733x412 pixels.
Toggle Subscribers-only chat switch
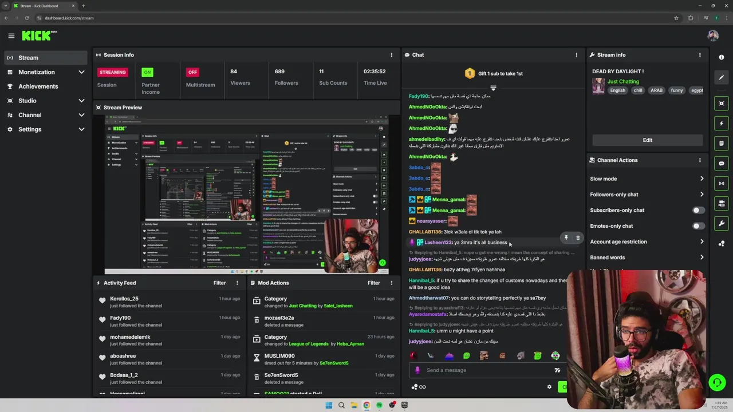698,210
